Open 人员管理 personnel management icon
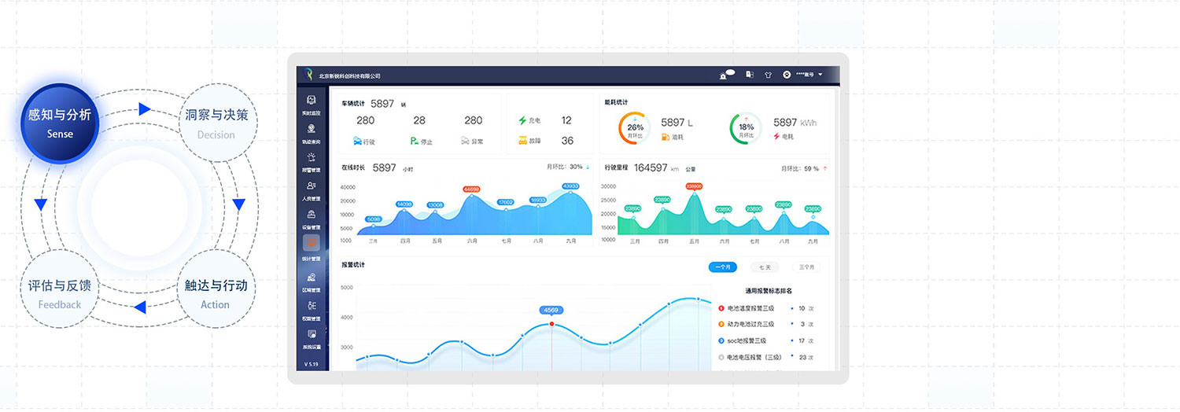Image resolution: width=1180 pixels, height=412 pixels. [x=312, y=189]
